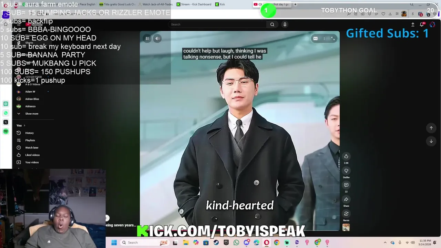The image size is (441, 248).
Task: Open WhatsApp from the taskbar
Action: (236, 242)
